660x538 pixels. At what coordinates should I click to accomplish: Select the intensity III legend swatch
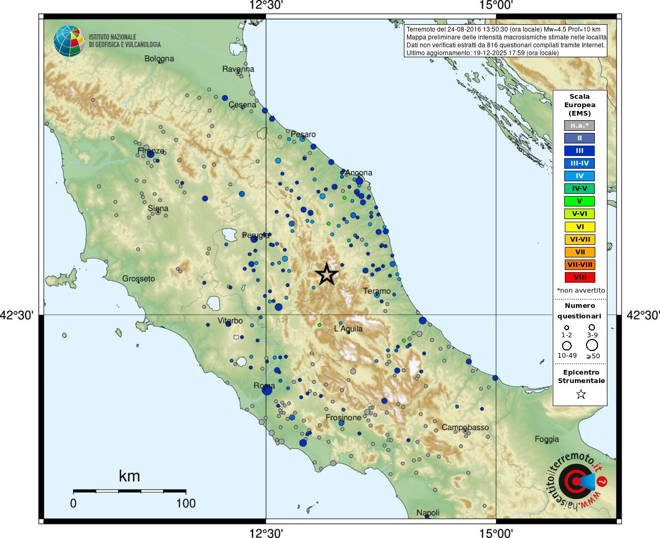tap(580, 151)
